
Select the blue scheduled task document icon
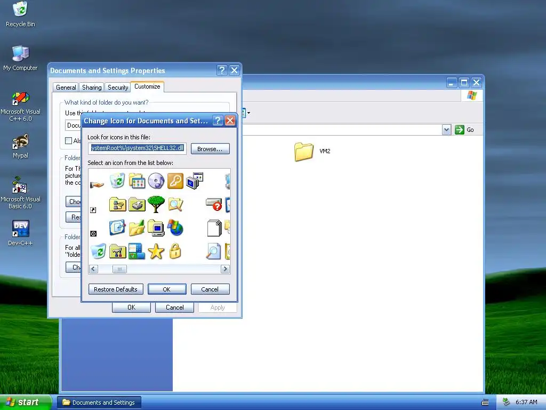click(117, 227)
